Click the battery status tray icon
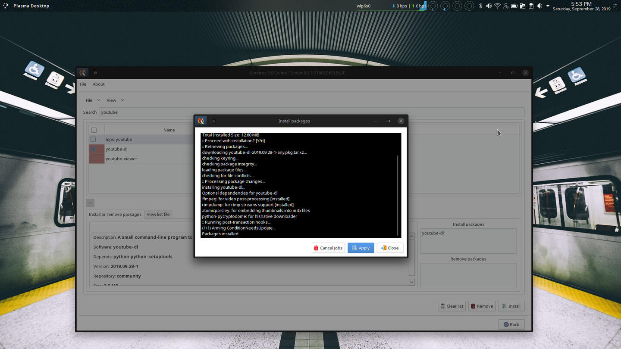The image size is (621, 349). 514,6
